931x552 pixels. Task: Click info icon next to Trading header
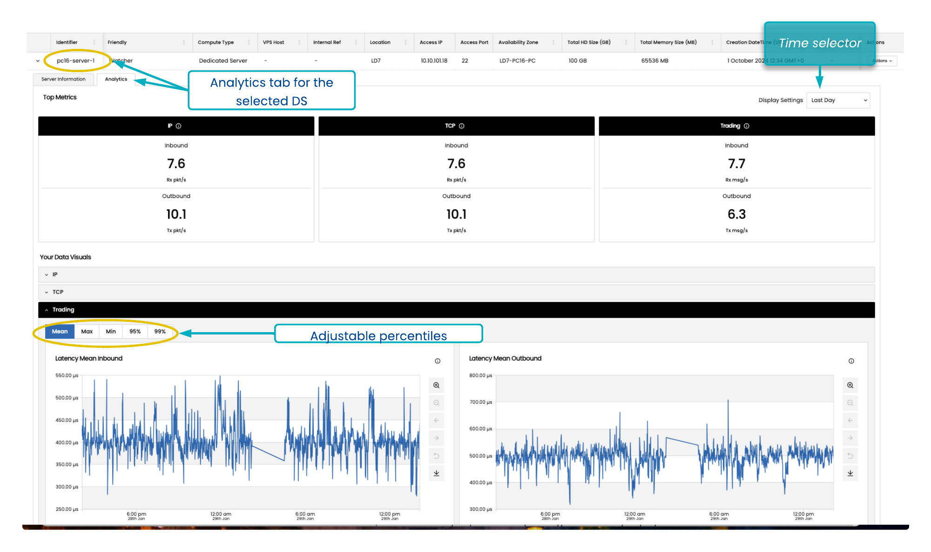(x=747, y=126)
